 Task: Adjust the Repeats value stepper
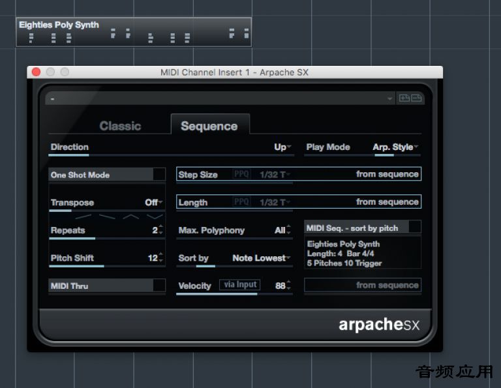[x=160, y=230]
